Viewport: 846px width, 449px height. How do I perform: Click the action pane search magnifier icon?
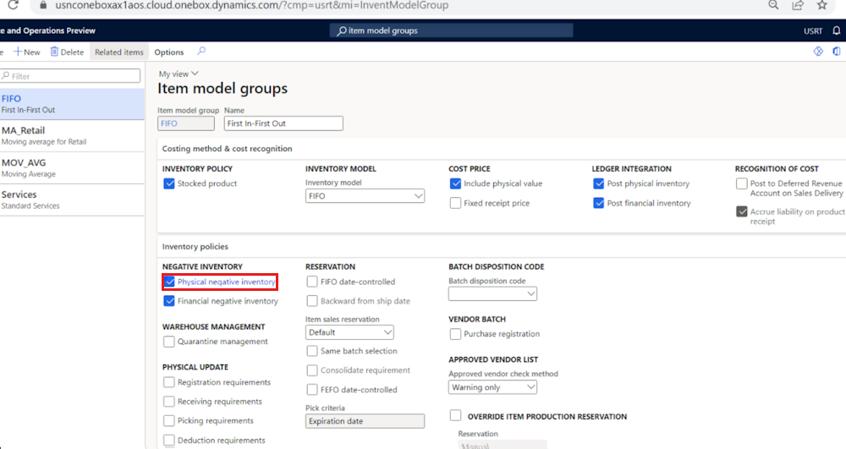[x=201, y=52]
